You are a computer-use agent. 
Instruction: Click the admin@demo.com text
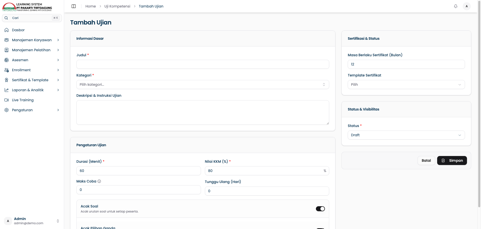29,223
